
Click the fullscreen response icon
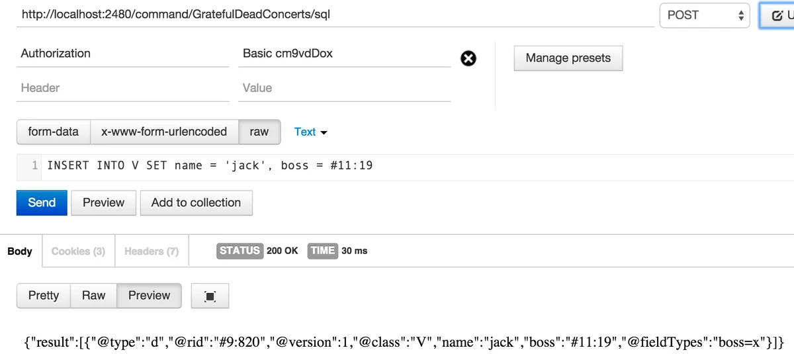tap(210, 296)
